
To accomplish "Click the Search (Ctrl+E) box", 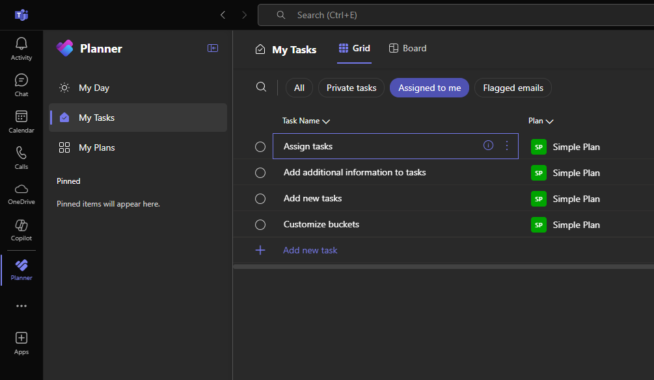I will (x=456, y=15).
